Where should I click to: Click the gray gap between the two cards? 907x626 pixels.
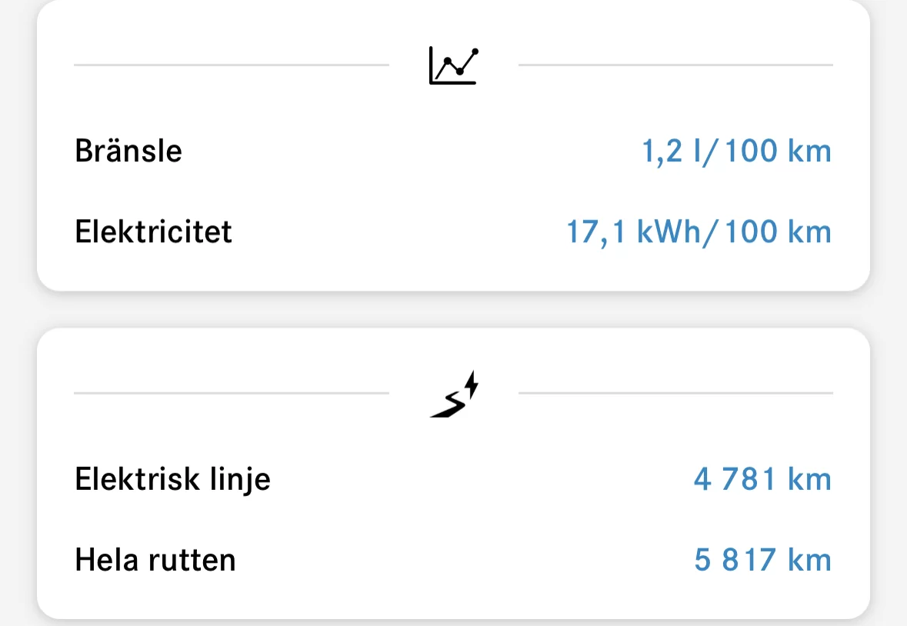pos(453,309)
